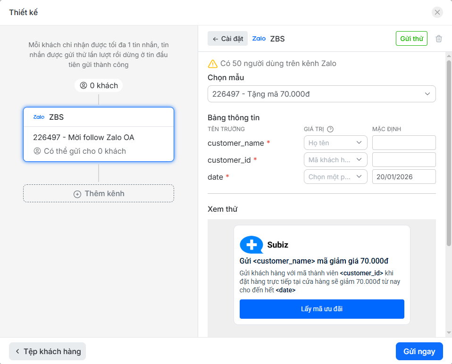The image size is (452, 364).
Task: Click the plus icon in Thêm kênh
Action: (77, 194)
